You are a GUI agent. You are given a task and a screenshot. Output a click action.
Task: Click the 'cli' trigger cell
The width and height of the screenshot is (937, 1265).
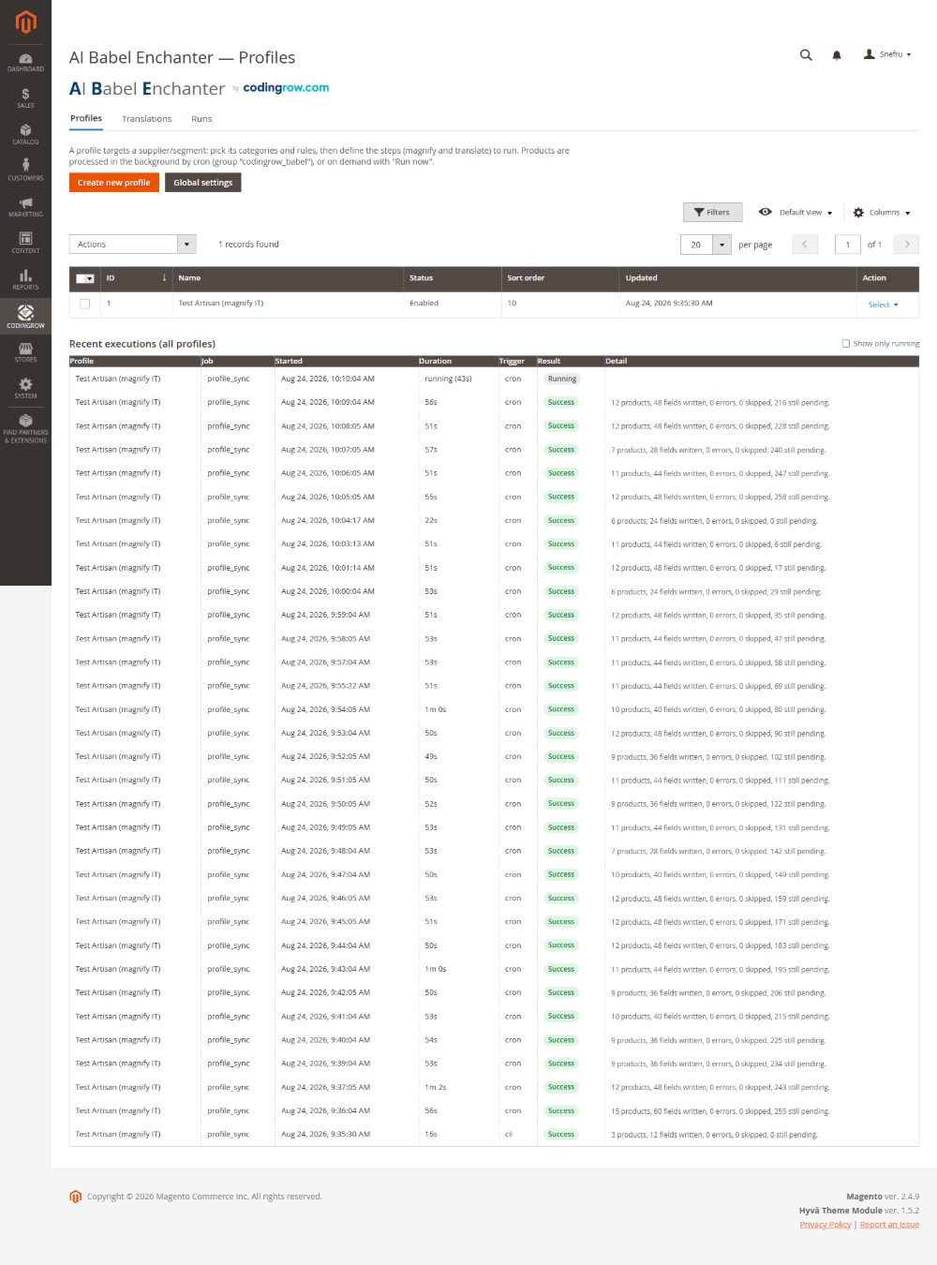[509, 1134]
